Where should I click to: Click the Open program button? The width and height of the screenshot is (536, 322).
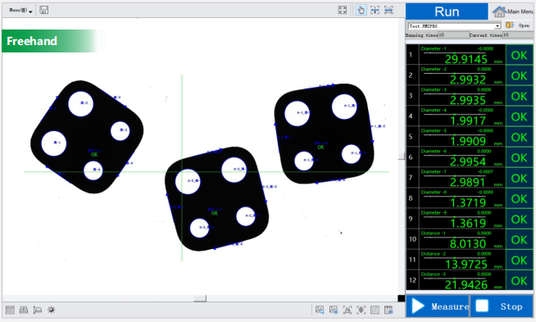pos(518,25)
